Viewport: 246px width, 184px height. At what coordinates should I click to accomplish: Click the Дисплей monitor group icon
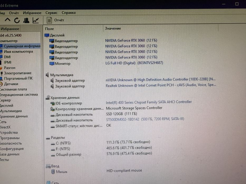click(x=47, y=35)
